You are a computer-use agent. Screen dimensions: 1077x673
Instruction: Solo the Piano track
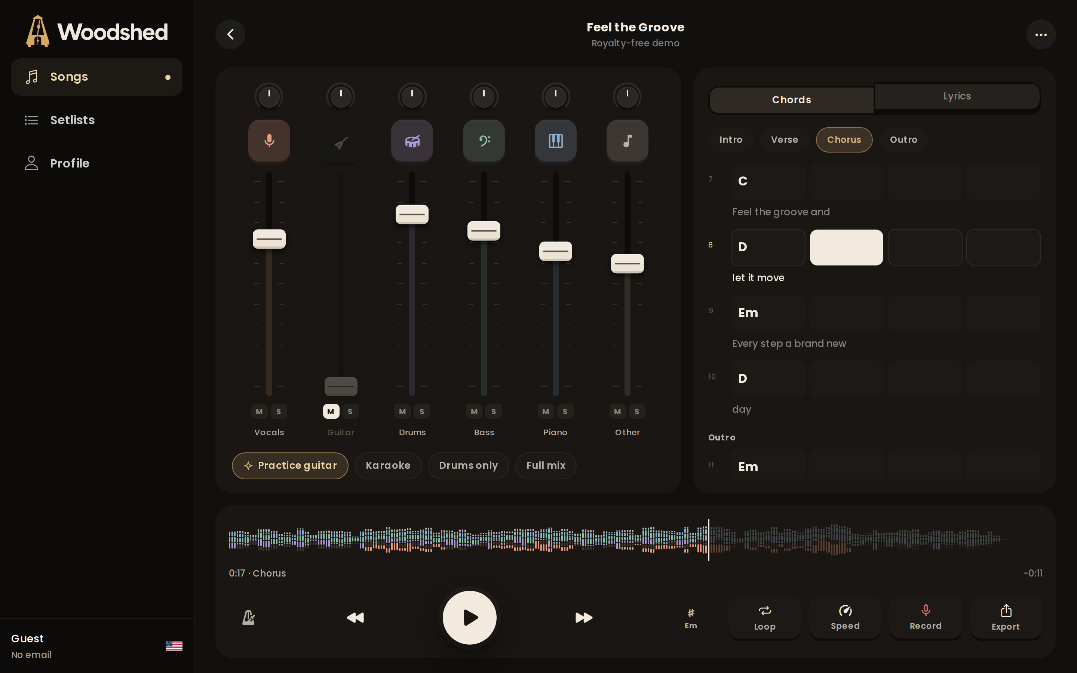click(x=565, y=411)
